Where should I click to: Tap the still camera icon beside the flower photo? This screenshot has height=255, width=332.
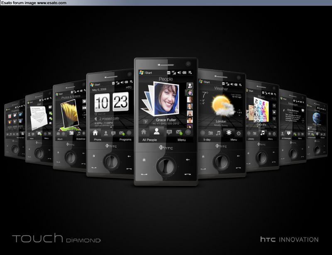(84, 101)
